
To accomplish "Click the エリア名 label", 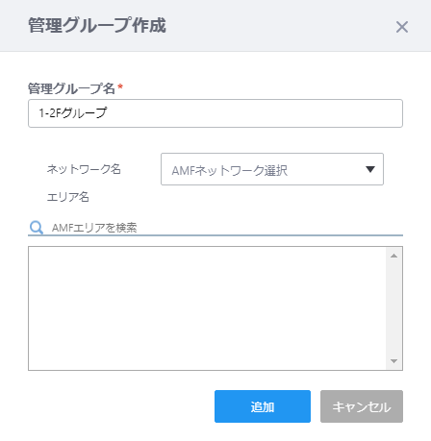I will (68, 197).
